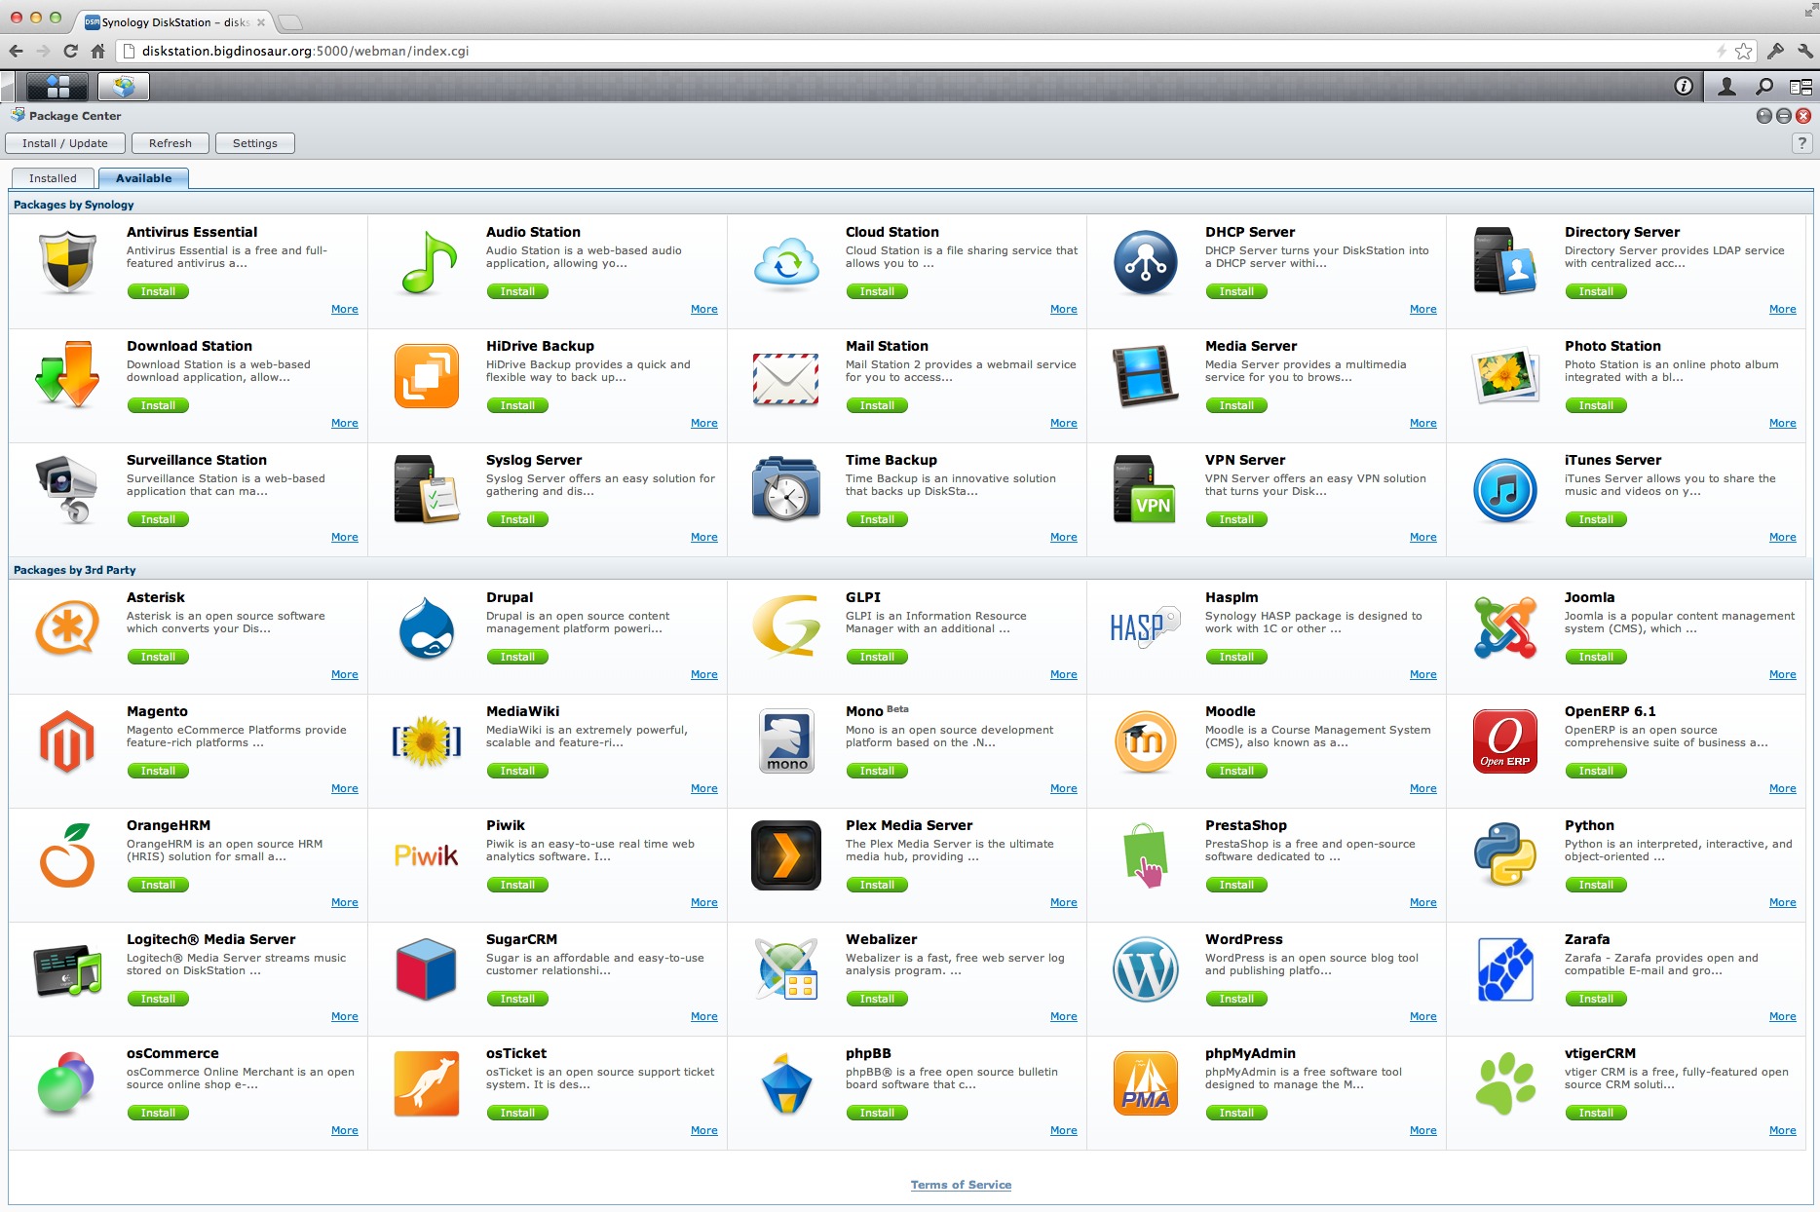
Task: Go to the browser home page icon
Action: click(x=97, y=51)
